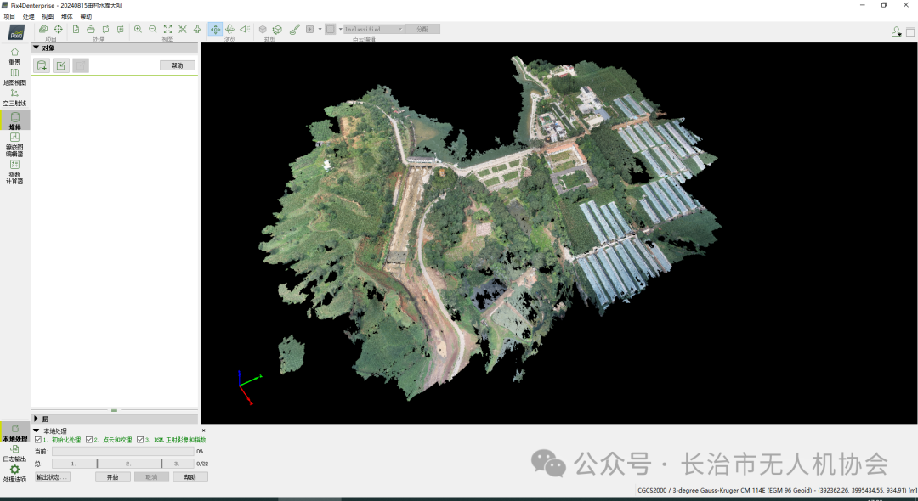Click the edit clipping box icon
918x501 pixels.
[277, 29]
